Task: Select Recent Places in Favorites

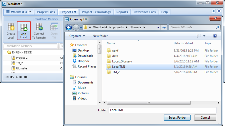Action: click(87, 66)
